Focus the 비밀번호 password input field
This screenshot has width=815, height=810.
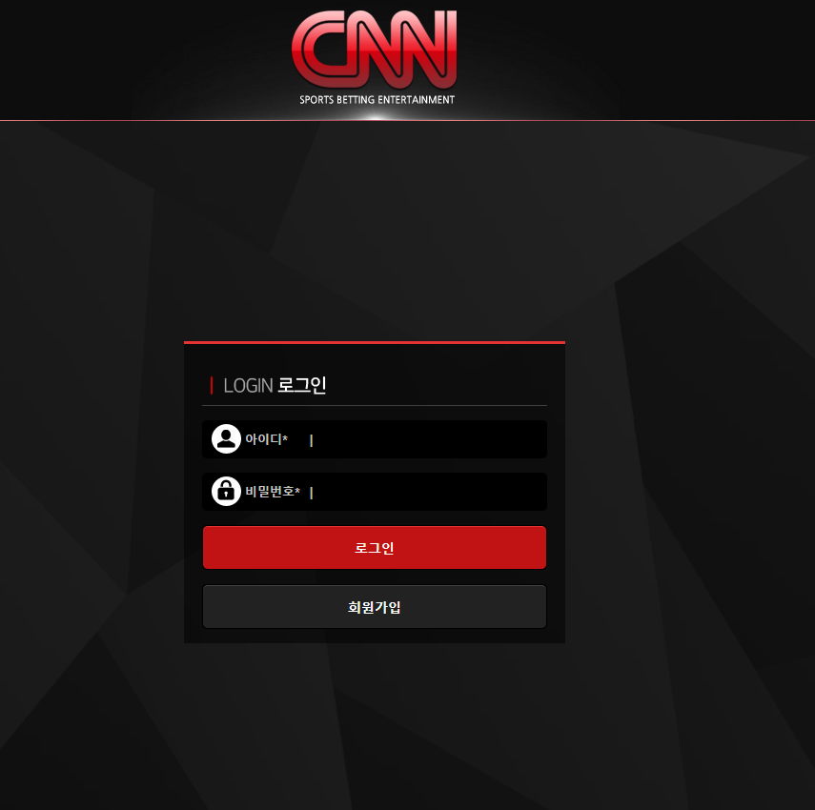pyautogui.click(x=375, y=492)
